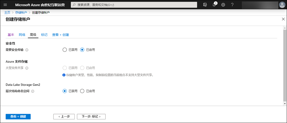Click the scrollbar up arrow
This screenshot has height=123, width=287.
pyautogui.click(x=285, y=28)
